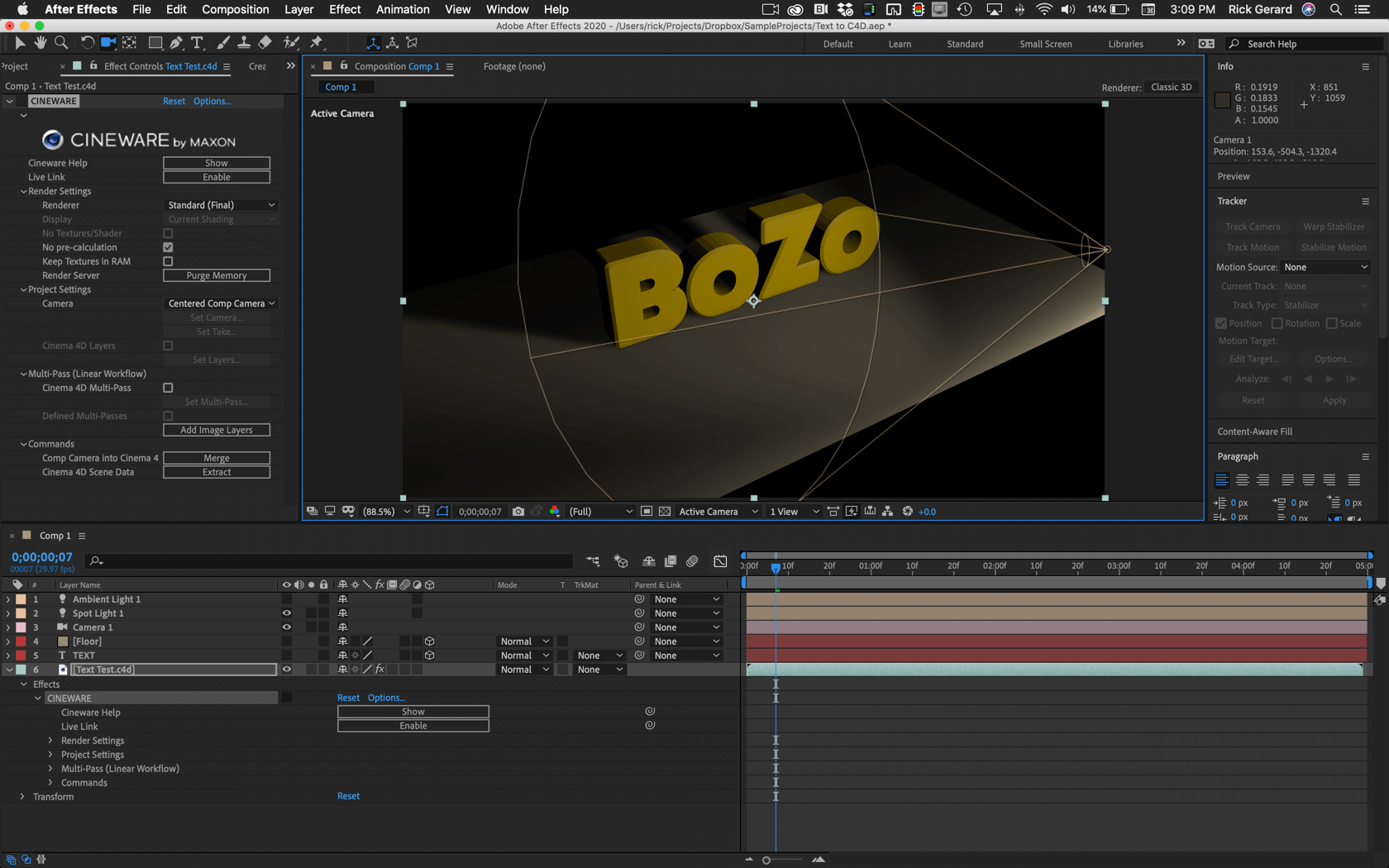Select the Rotation tool
The width and height of the screenshot is (1389, 868).
pos(87,42)
